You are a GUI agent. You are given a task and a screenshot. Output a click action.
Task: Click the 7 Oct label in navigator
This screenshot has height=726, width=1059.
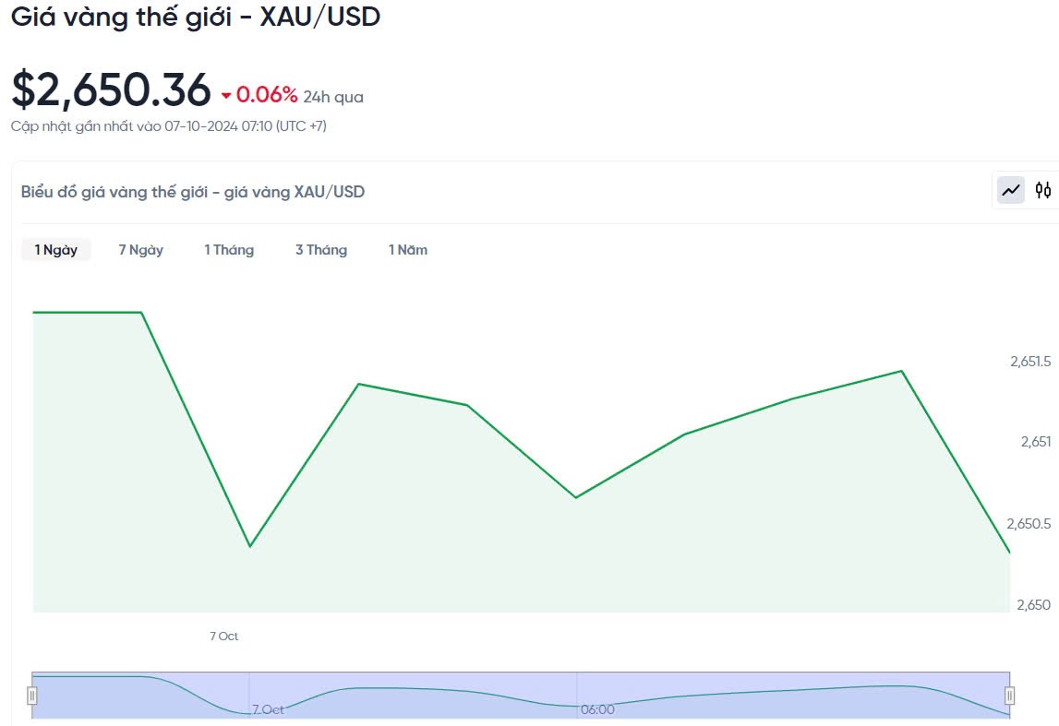tap(268, 709)
